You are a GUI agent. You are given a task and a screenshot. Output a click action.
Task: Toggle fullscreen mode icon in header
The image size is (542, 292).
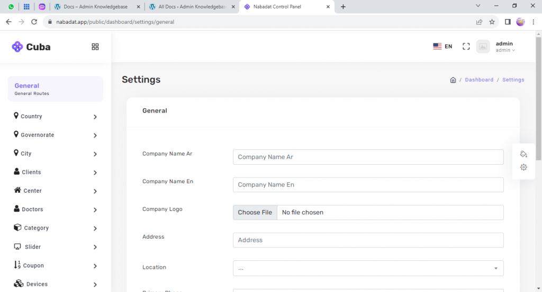coord(466,46)
